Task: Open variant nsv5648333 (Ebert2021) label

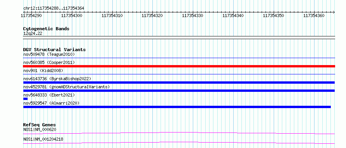Action: [49, 95]
